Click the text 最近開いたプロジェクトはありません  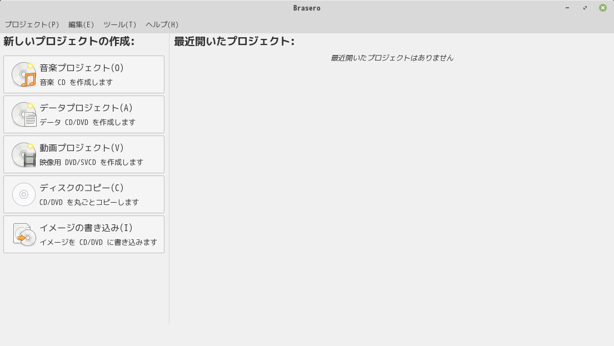392,58
